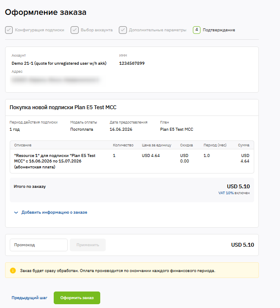Click the checkmark icon beside Выбор аккаунта

74,30
